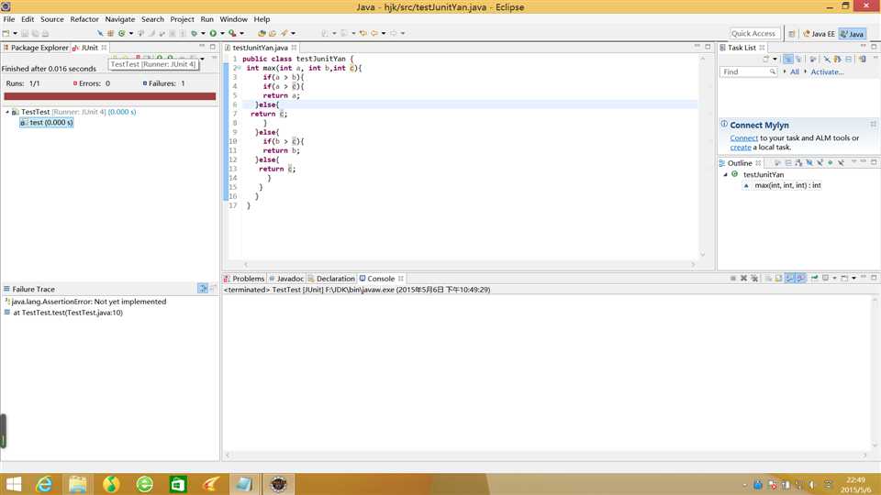Click the Back navigation arrow in toolbar

[x=374, y=33]
